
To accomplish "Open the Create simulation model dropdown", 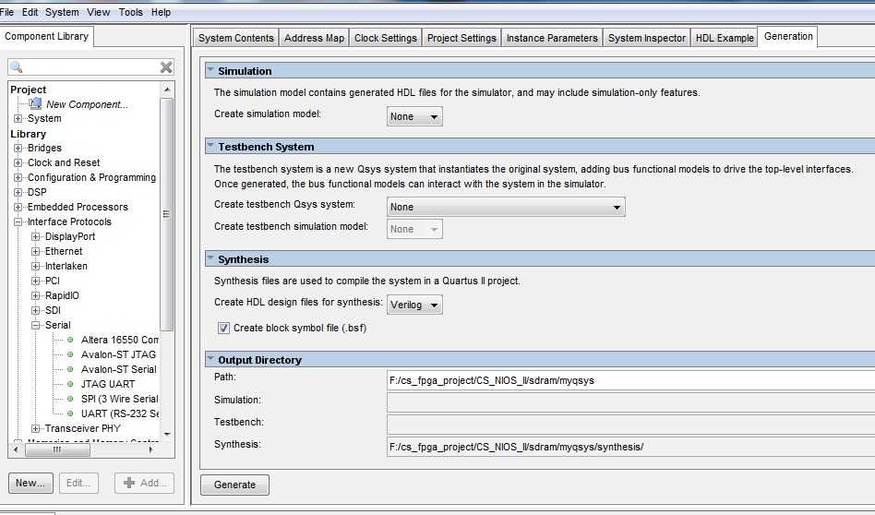I will click(x=414, y=116).
